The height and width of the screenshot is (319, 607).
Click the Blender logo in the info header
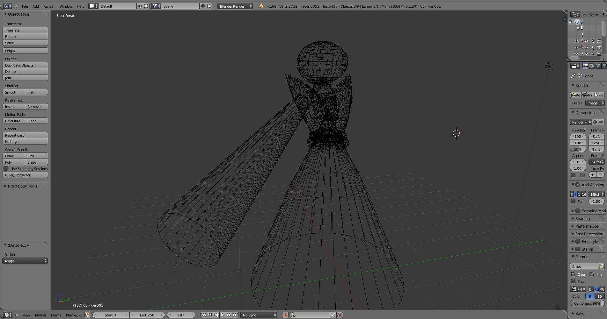[x=261, y=6]
